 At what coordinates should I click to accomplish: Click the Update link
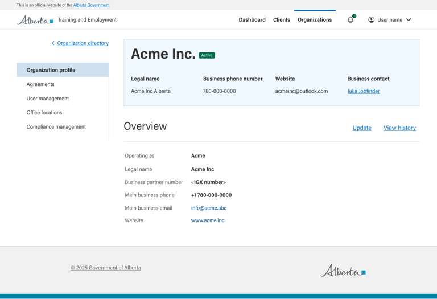362,128
